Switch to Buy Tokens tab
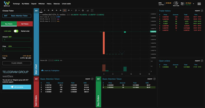 click(x=9, y=24)
